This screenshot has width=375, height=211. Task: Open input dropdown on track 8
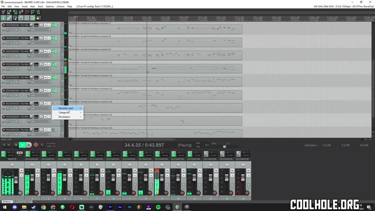click(x=20, y=56)
